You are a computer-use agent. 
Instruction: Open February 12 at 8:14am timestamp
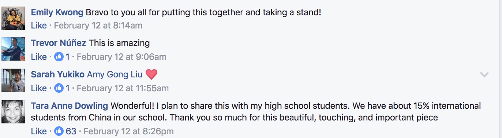click(98, 26)
